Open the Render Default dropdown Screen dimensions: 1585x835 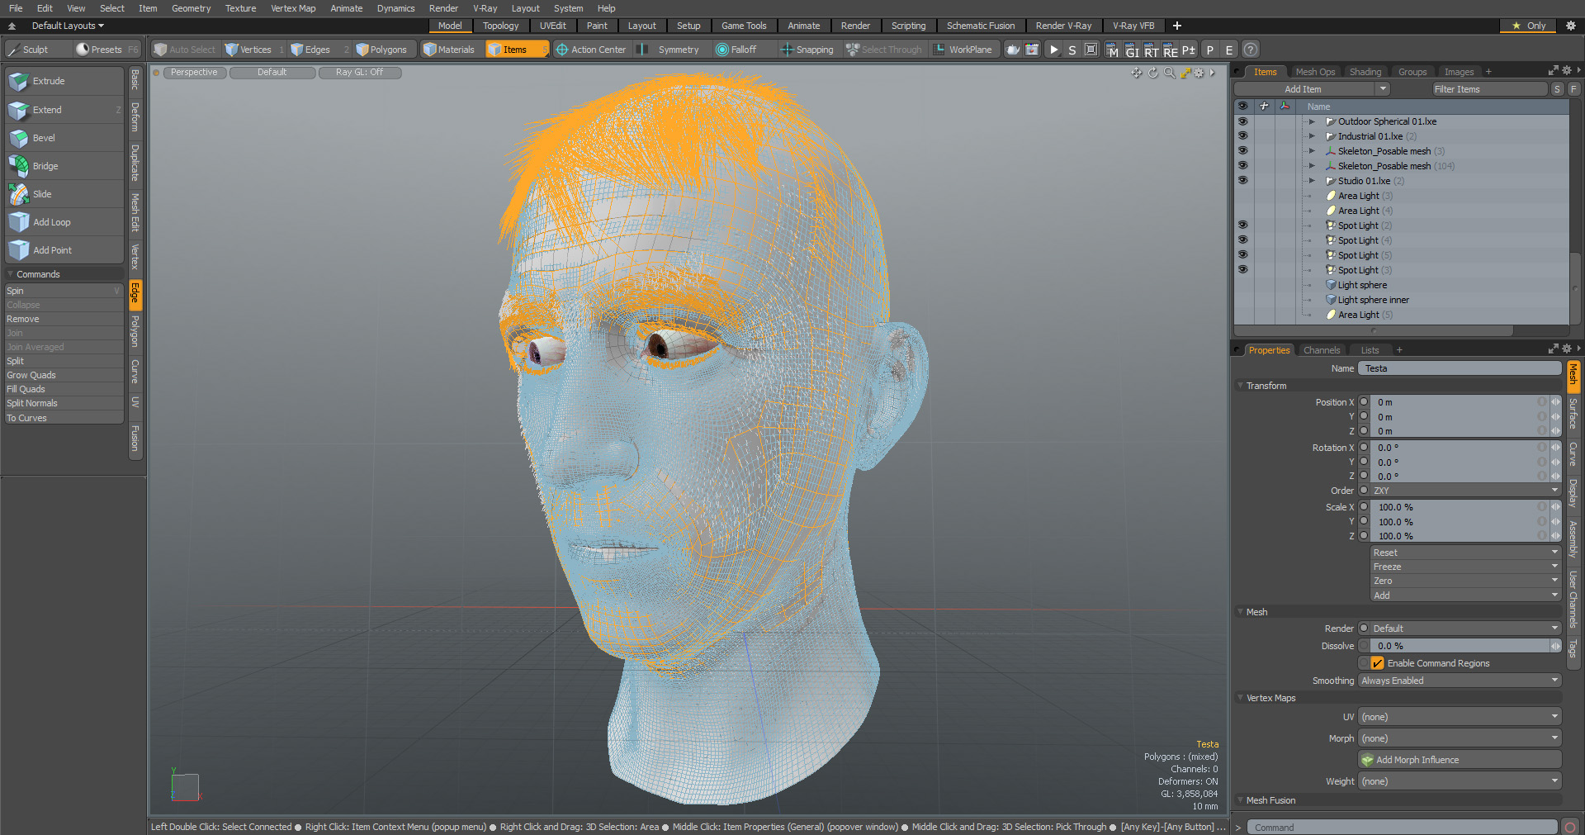click(x=1464, y=629)
